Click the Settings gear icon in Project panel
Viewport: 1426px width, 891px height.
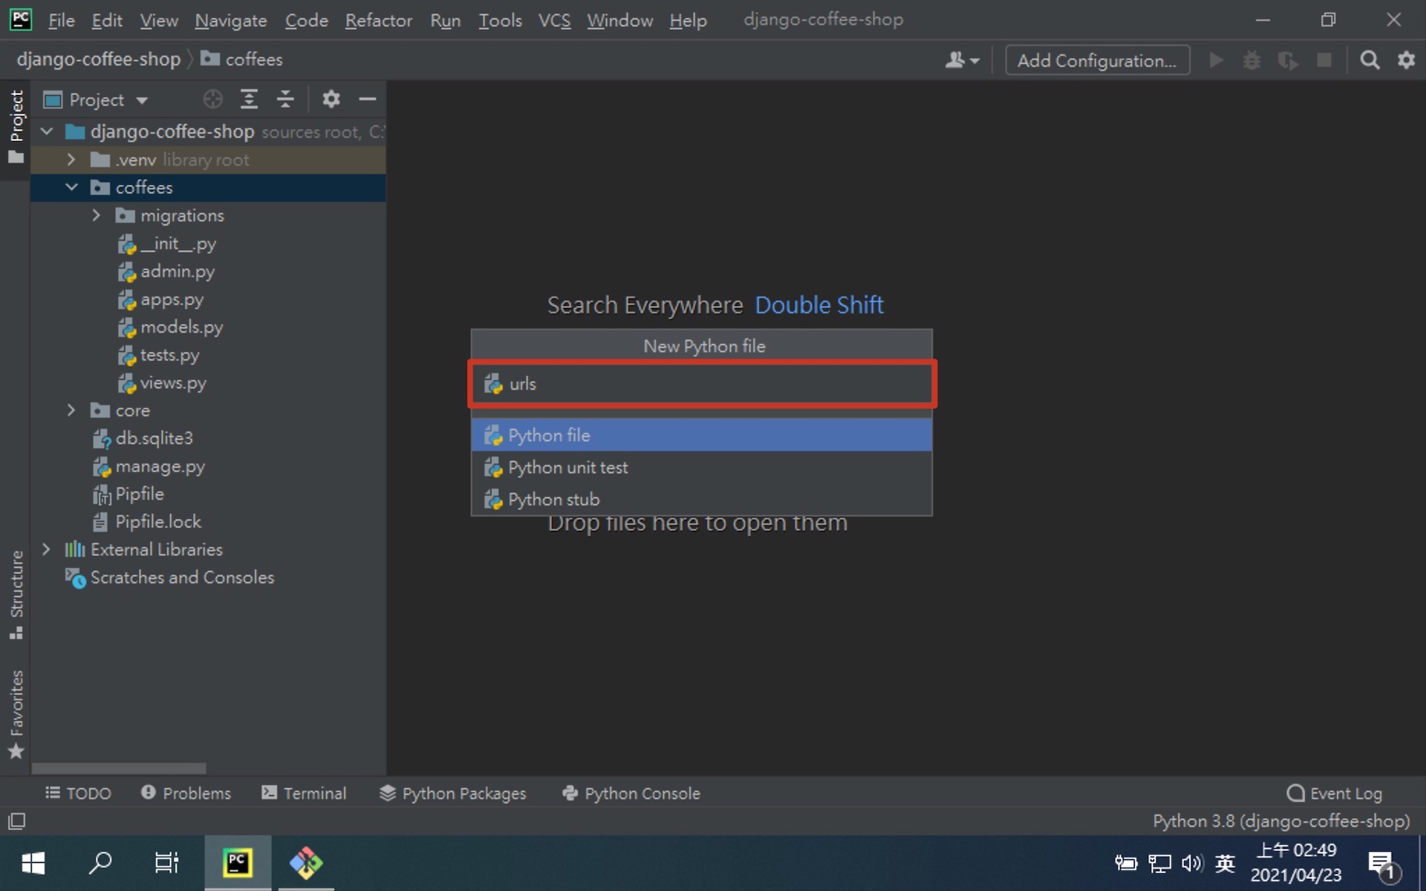331,99
